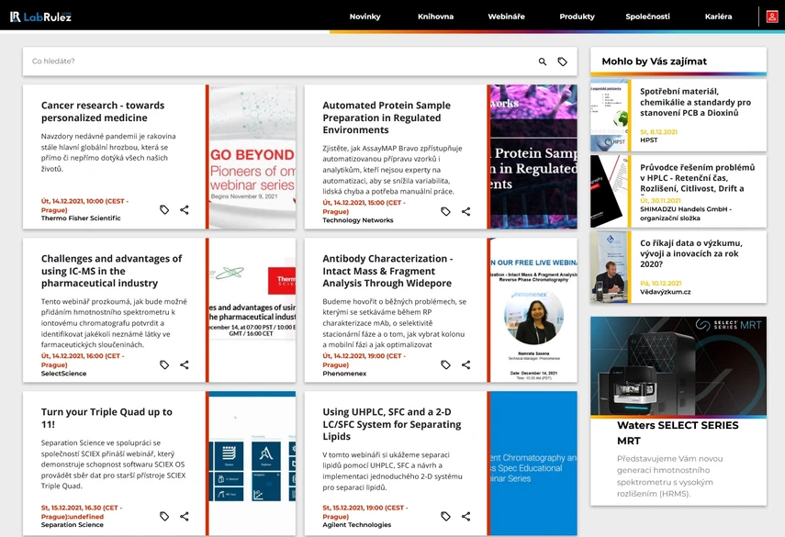Image resolution: width=785 pixels, height=537 pixels.
Task: Click IC-MS pharmaceutical industry thumbnail image
Action: (252, 309)
